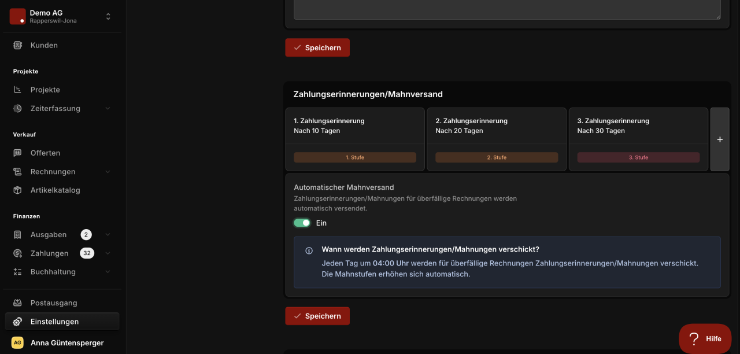The height and width of the screenshot is (354, 740).
Task: Click the Postausgang inbox icon
Action: pyautogui.click(x=18, y=303)
